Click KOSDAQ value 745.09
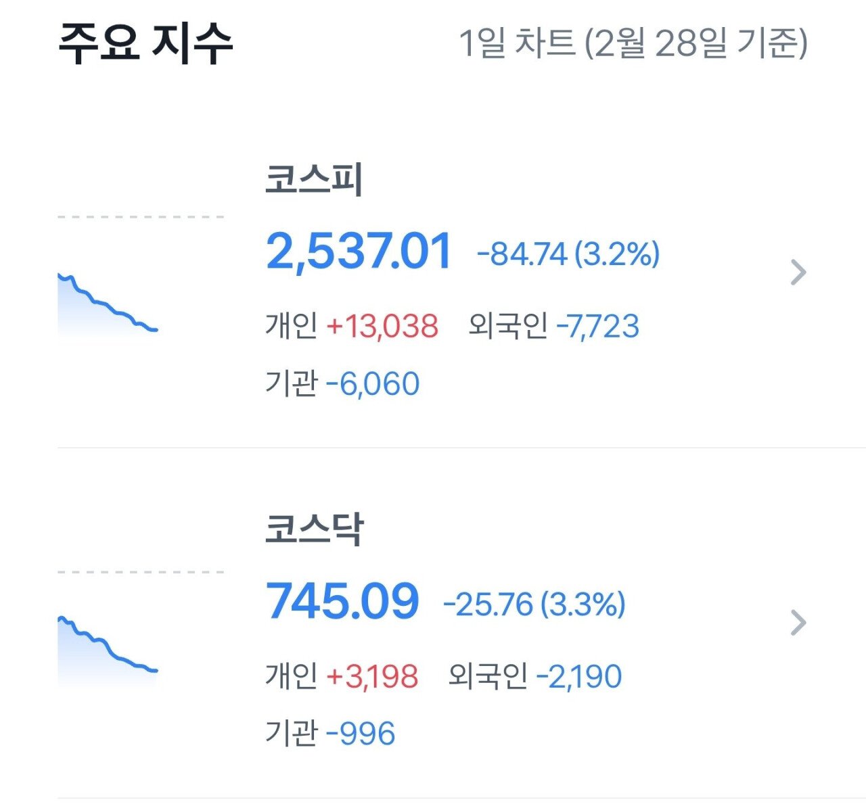This screenshot has height=806, width=866. pyautogui.click(x=342, y=601)
